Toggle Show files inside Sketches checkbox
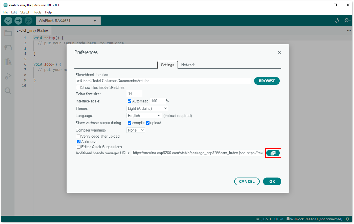The height and width of the screenshot is (224, 354). (x=79, y=87)
